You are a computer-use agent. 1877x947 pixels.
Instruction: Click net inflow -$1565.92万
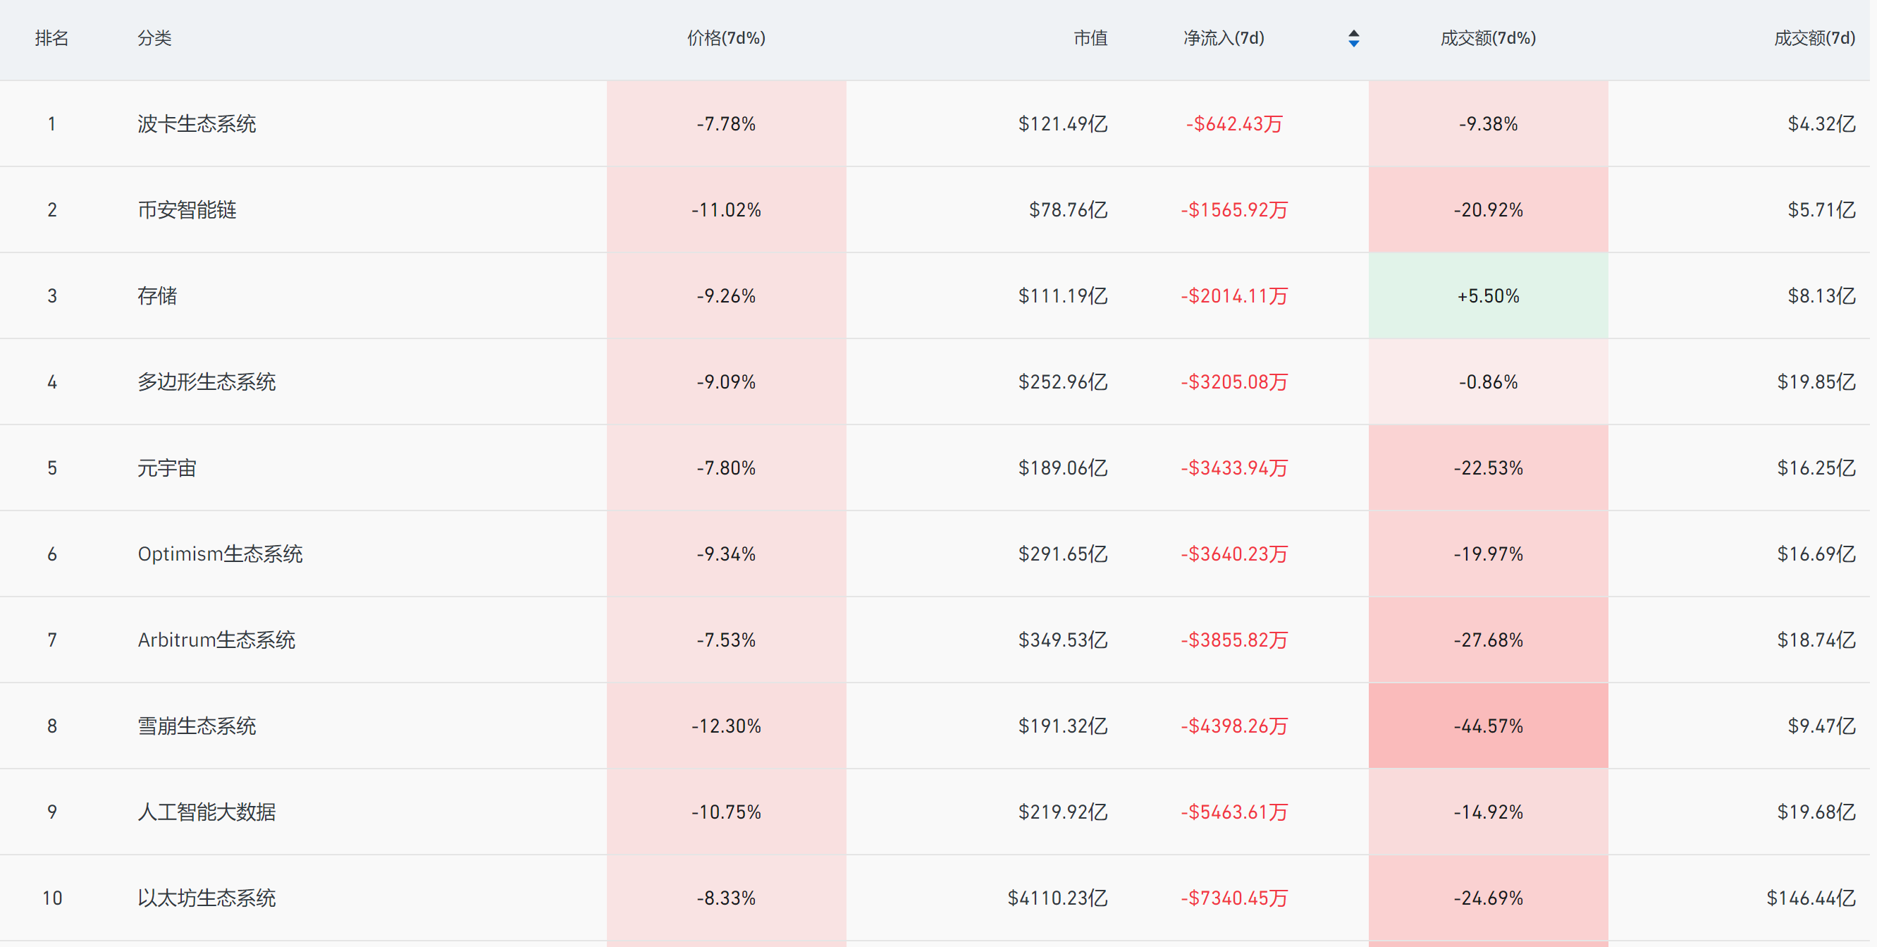(x=1234, y=210)
